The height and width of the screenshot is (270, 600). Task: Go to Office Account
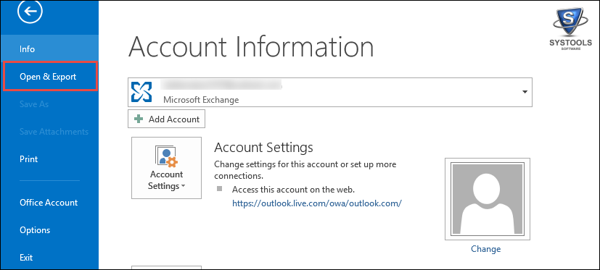point(49,203)
